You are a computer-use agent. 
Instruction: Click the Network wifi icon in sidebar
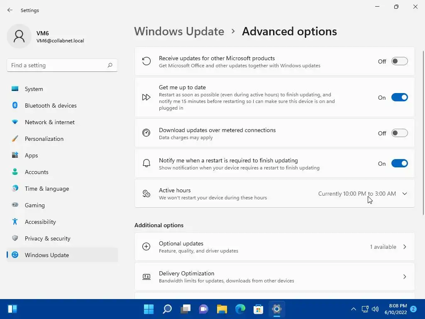coord(15,122)
